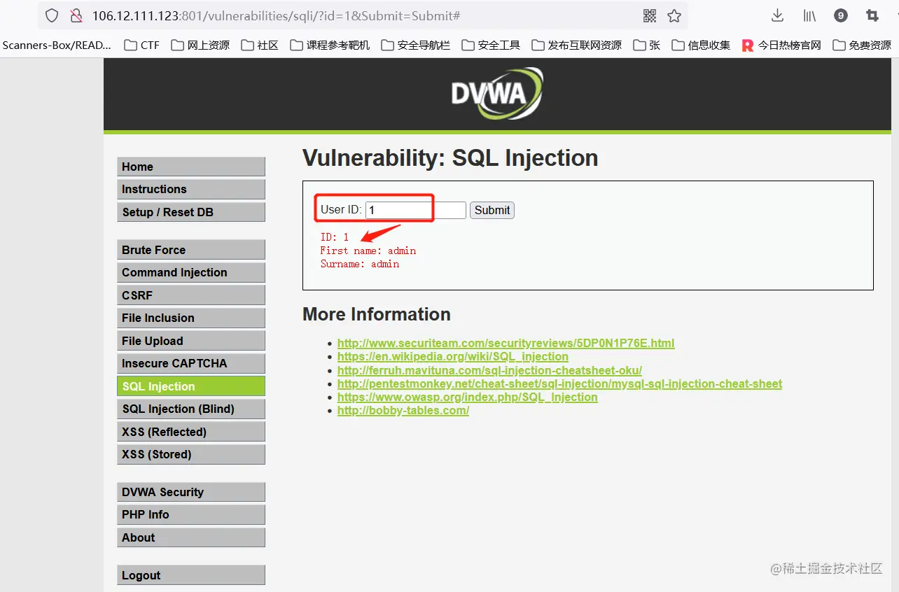
Task: Click the 'More Information' heading
Action: [377, 314]
